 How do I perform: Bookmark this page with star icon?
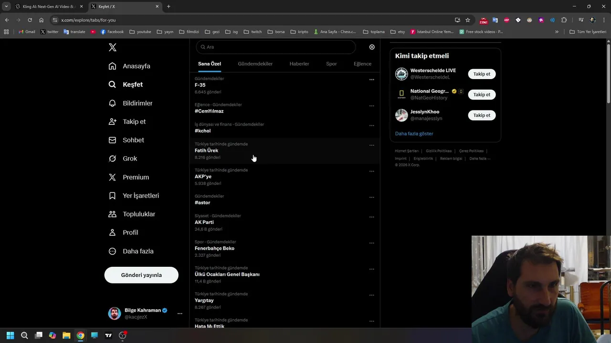(x=468, y=20)
